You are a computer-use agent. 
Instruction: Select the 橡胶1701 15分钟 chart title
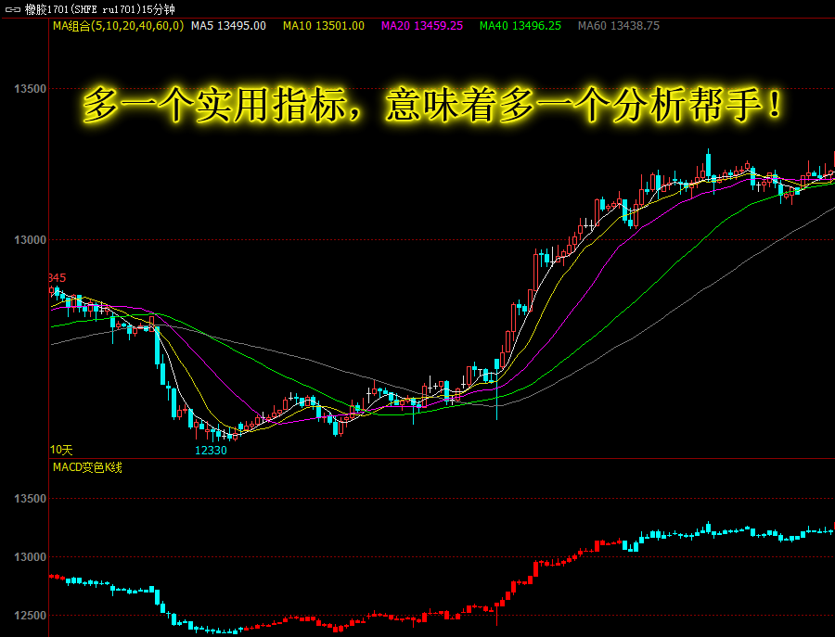click(99, 9)
